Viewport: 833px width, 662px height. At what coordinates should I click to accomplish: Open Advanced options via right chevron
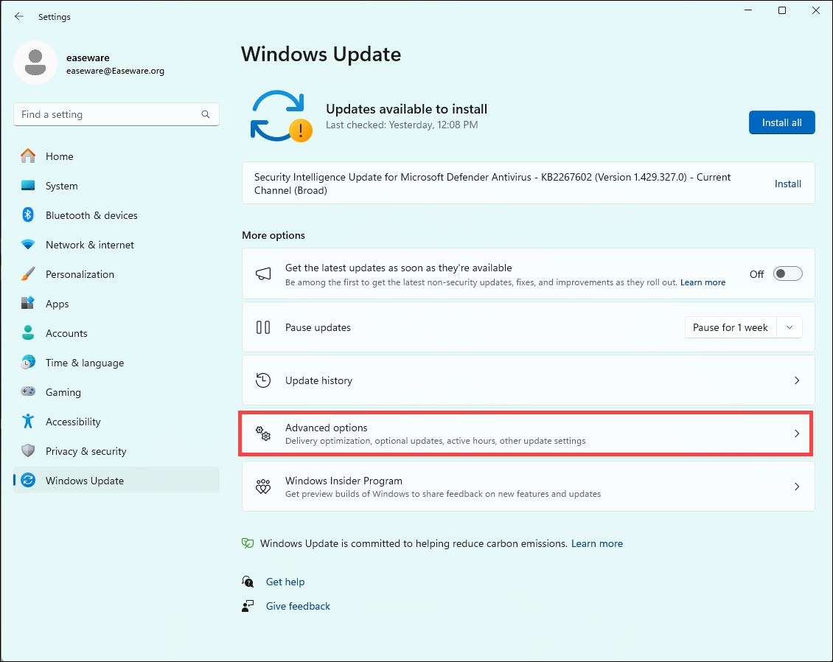[797, 433]
